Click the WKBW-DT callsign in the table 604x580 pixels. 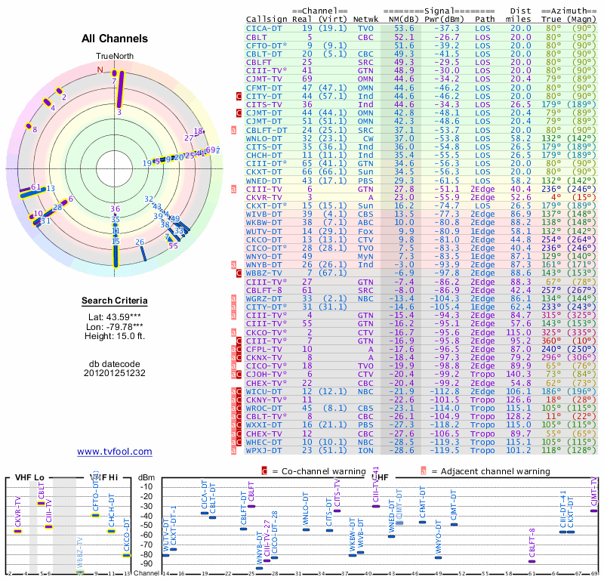point(263,222)
